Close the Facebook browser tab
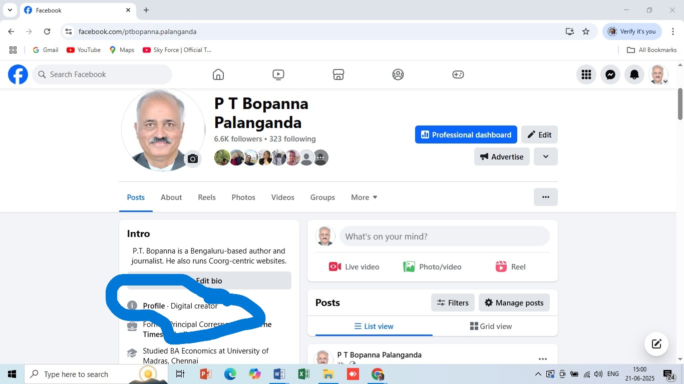Screen dimensions: 684x384 tap(128, 10)
